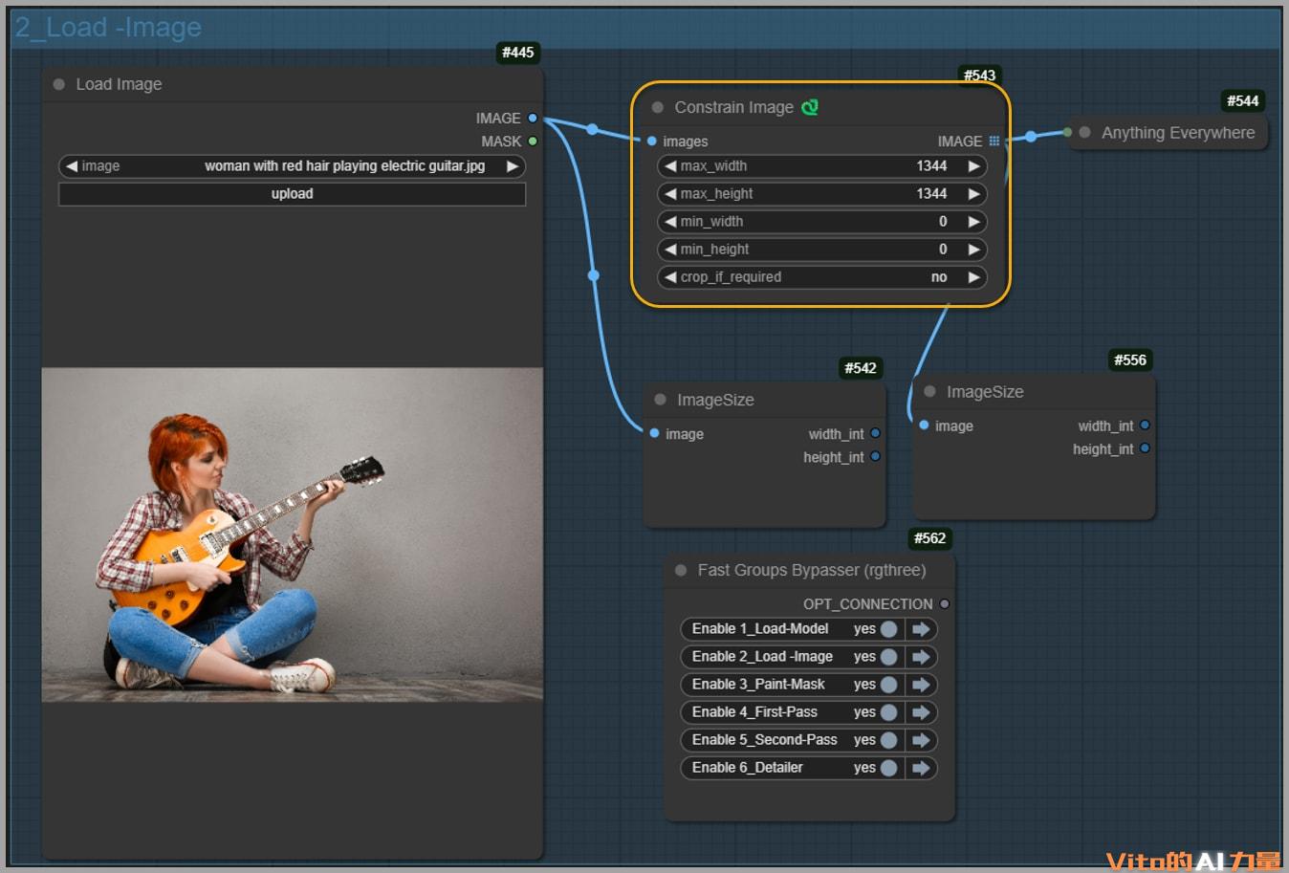This screenshot has width=1289, height=873.
Task: Click the upload button in Load Image
Action: tap(292, 194)
